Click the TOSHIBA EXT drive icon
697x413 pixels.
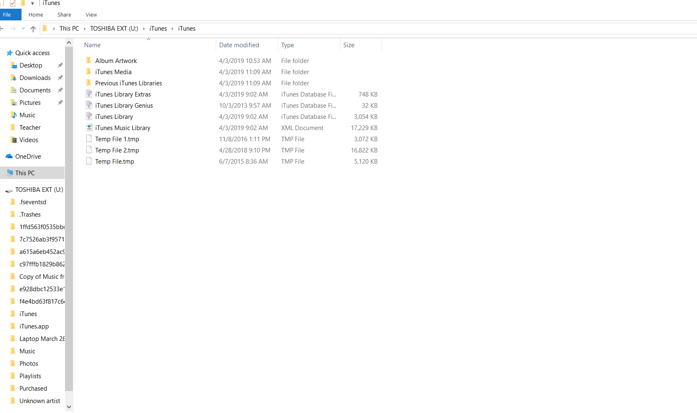pos(9,190)
